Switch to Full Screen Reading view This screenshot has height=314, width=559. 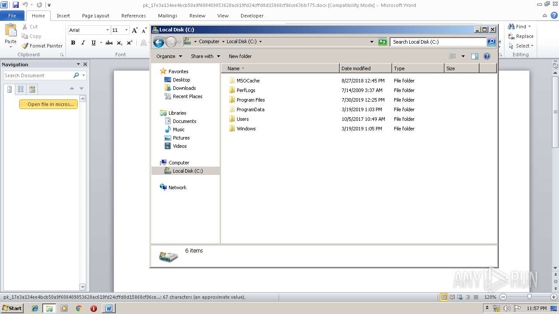coord(452,297)
